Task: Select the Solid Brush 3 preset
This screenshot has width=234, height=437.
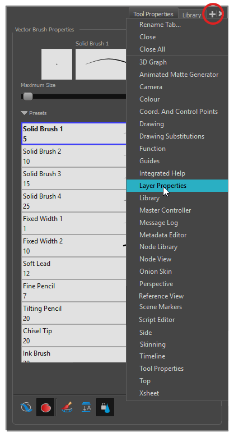Action: (74, 178)
